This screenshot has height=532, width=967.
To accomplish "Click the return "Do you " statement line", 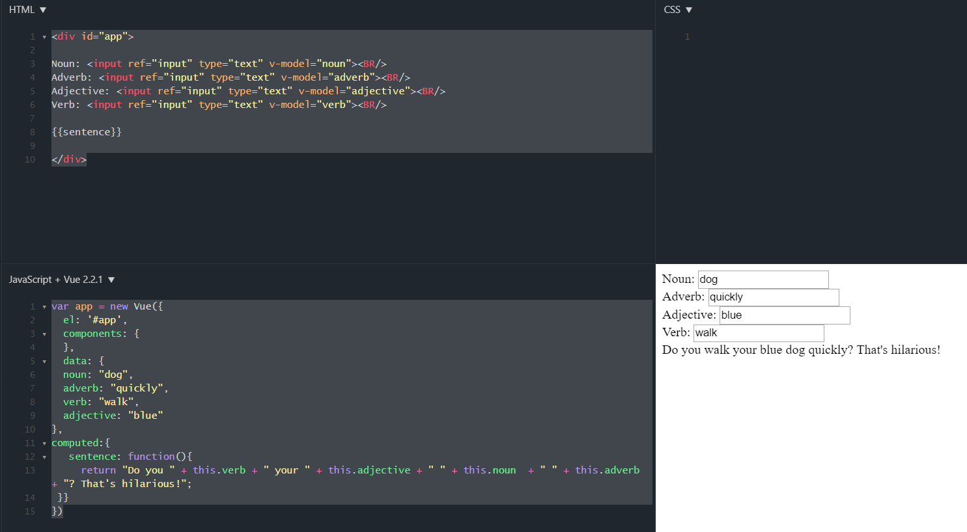I will coord(360,470).
